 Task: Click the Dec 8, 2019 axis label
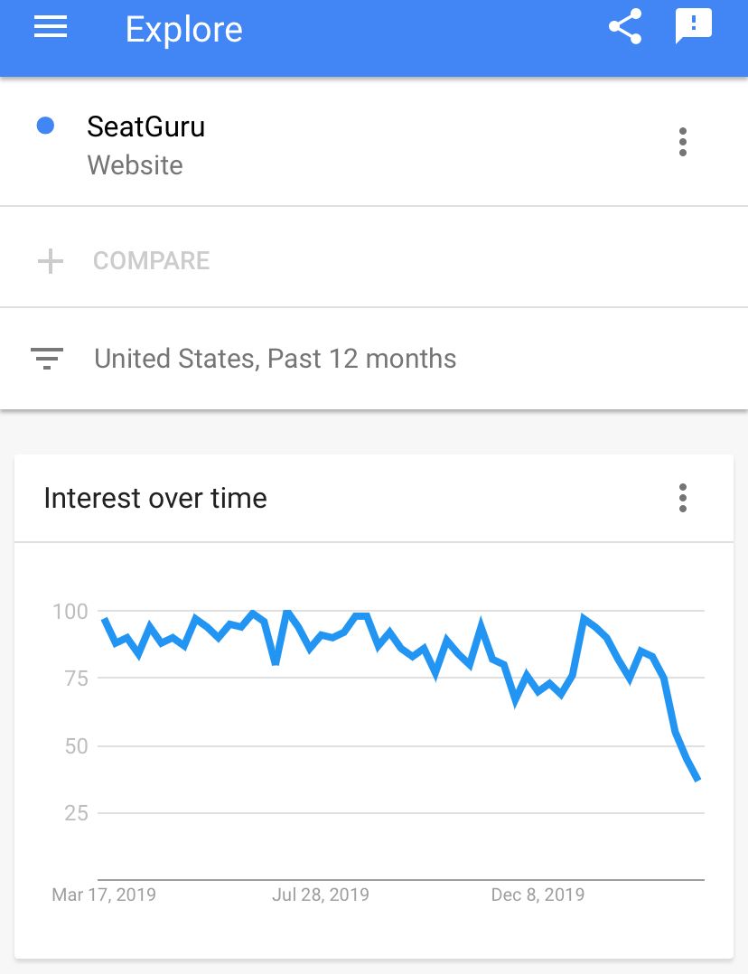click(x=538, y=894)
